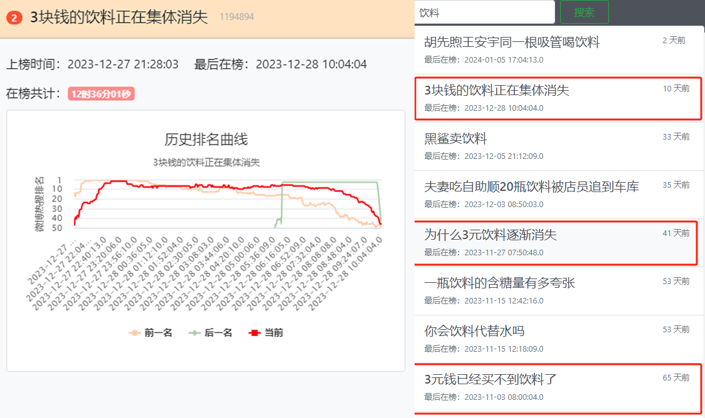Select the 黑鲨卖饮料 search result

click(x=559, y=146)
